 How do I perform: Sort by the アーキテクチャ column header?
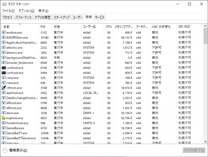pyautogui.click(x=142, y=27)
